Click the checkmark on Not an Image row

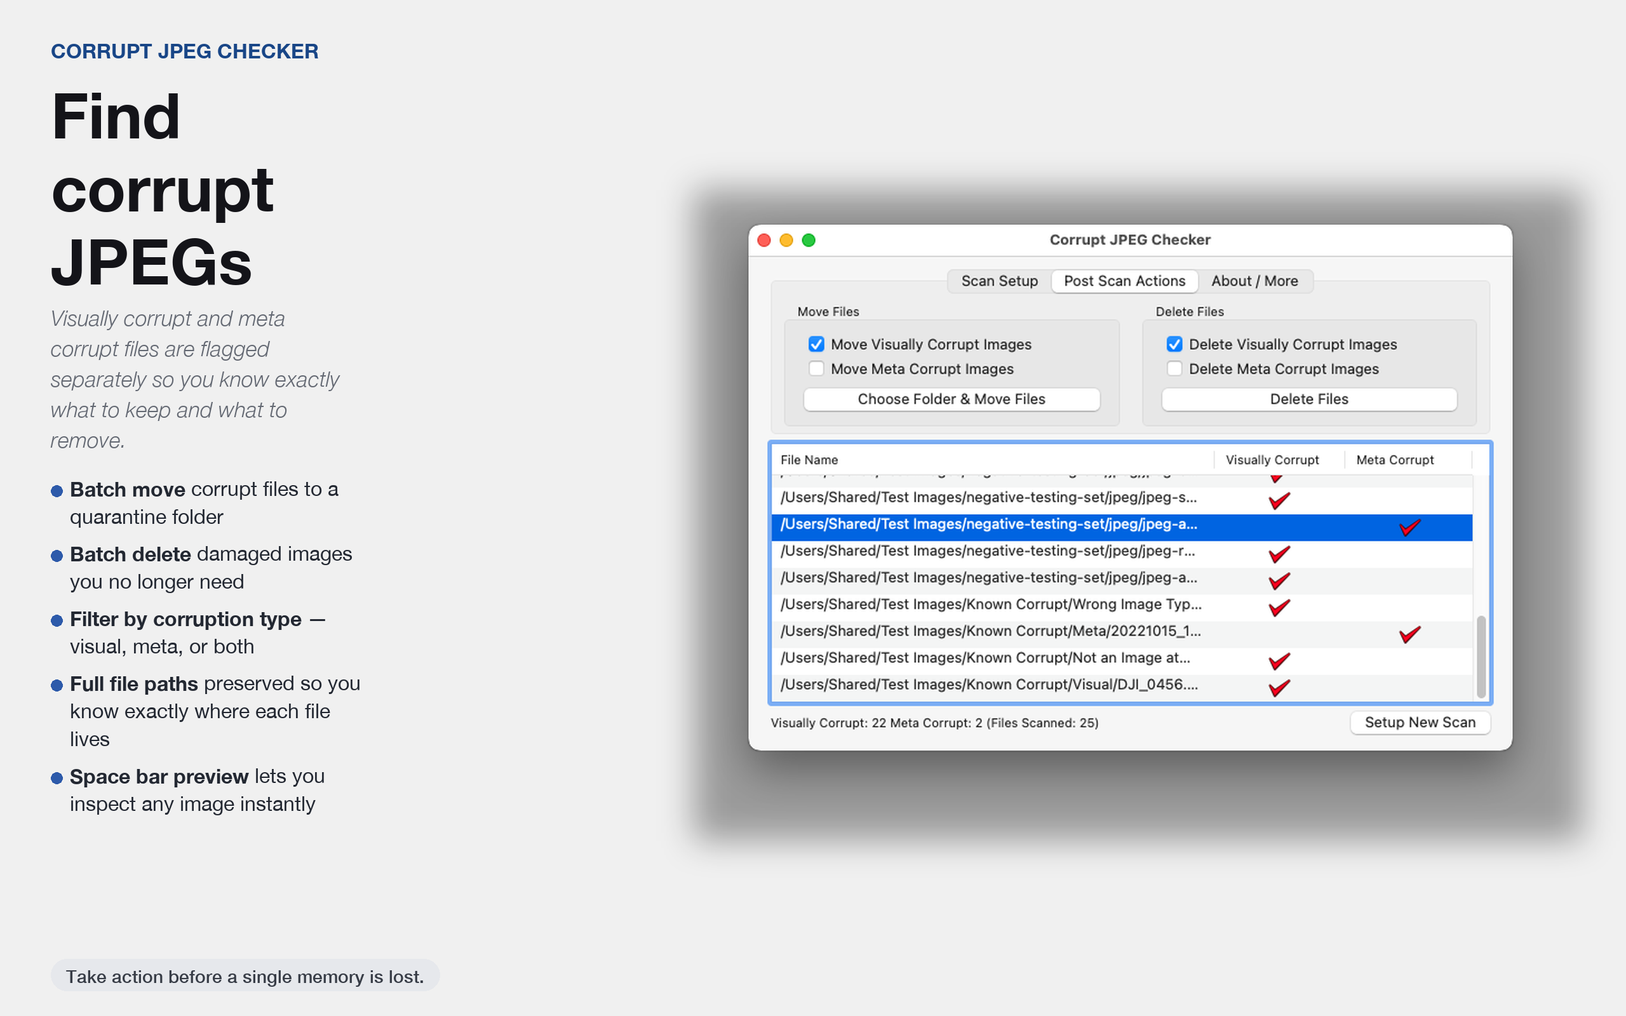[1279, 660]
